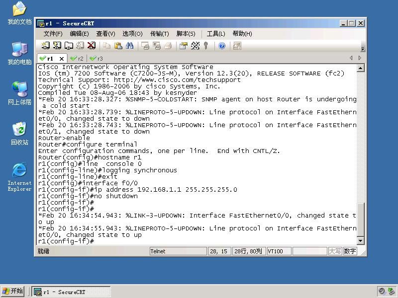Click the Public Key key icon

click(206, 46)
